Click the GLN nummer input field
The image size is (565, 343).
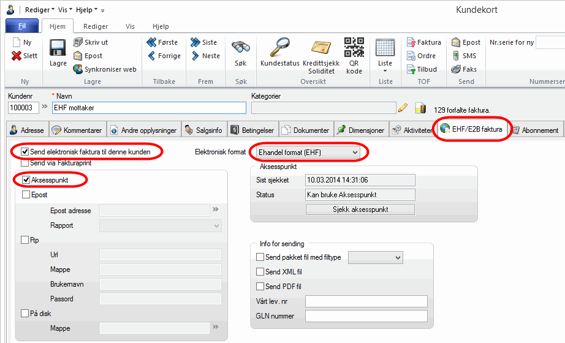coord(366,316)
